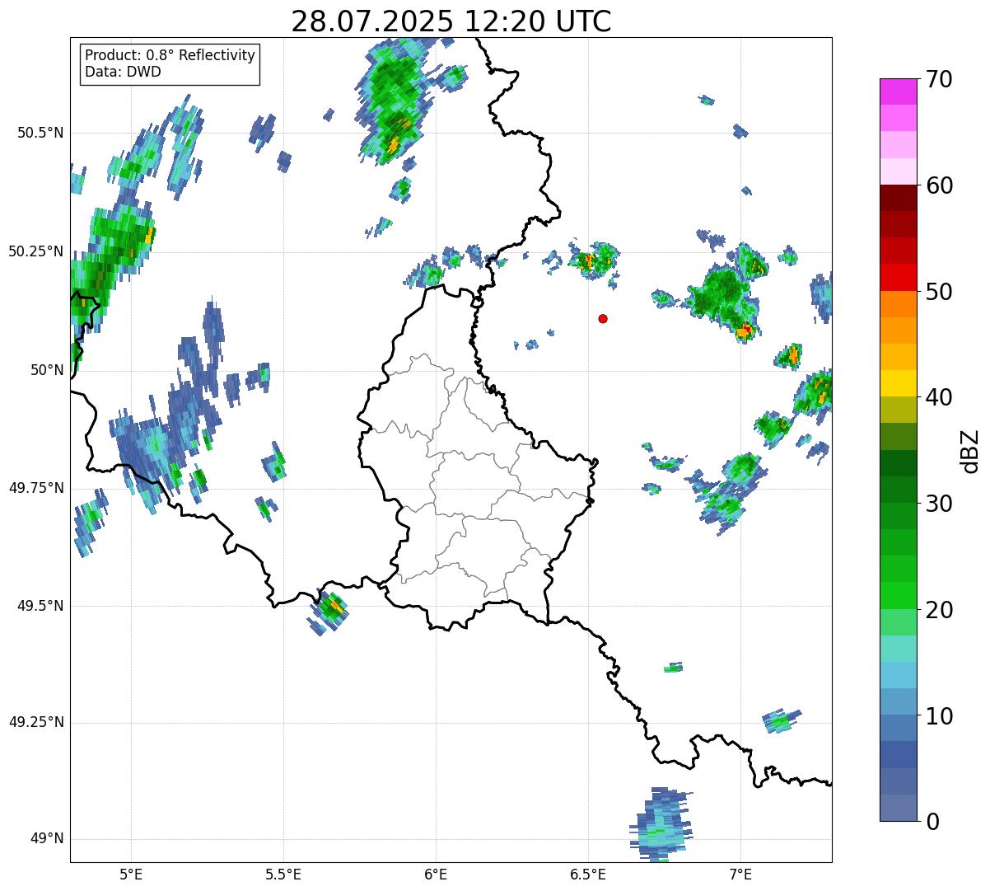Click the colorbar tick label "10"

click(x=940, y=715)
